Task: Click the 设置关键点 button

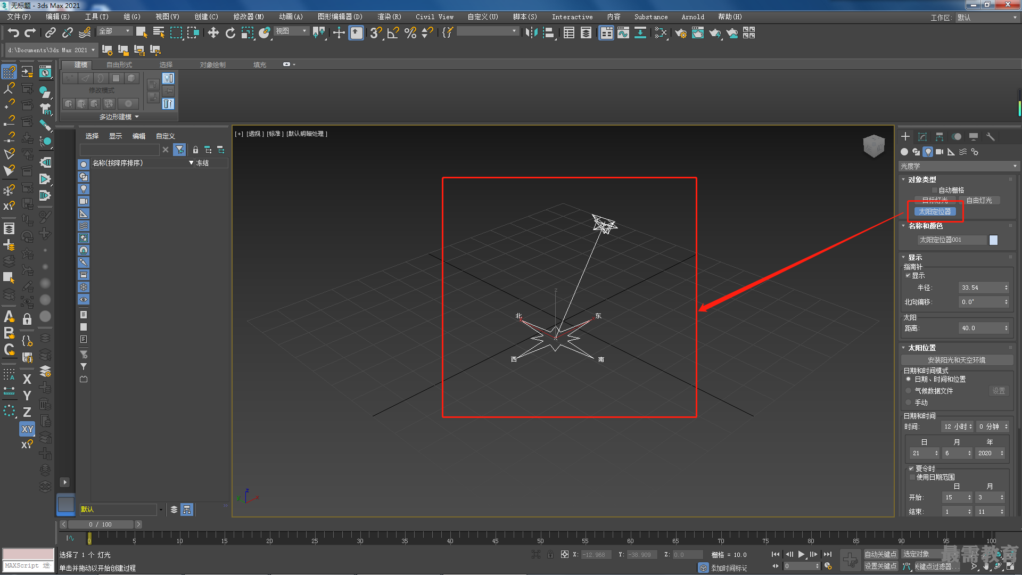Action: click(x=880, y=566)
